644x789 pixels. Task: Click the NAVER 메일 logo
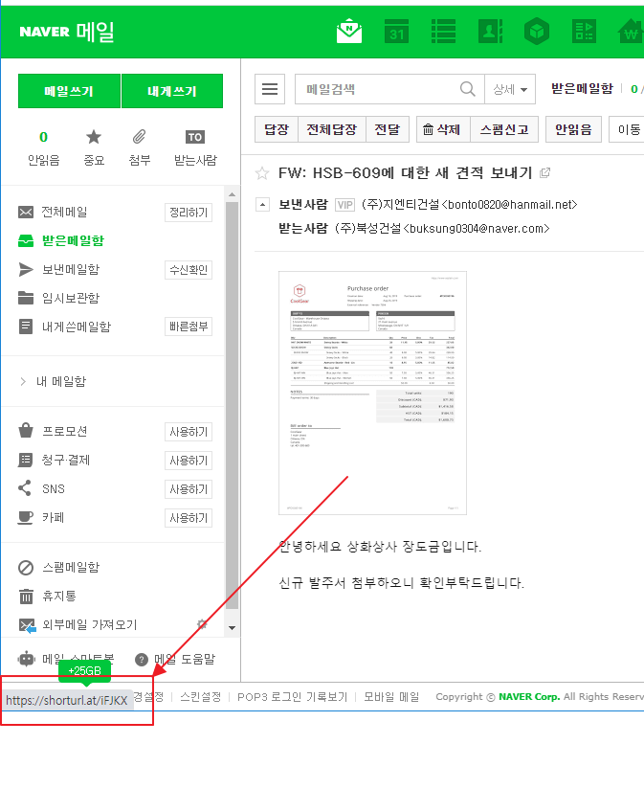[x=67, y=32]
